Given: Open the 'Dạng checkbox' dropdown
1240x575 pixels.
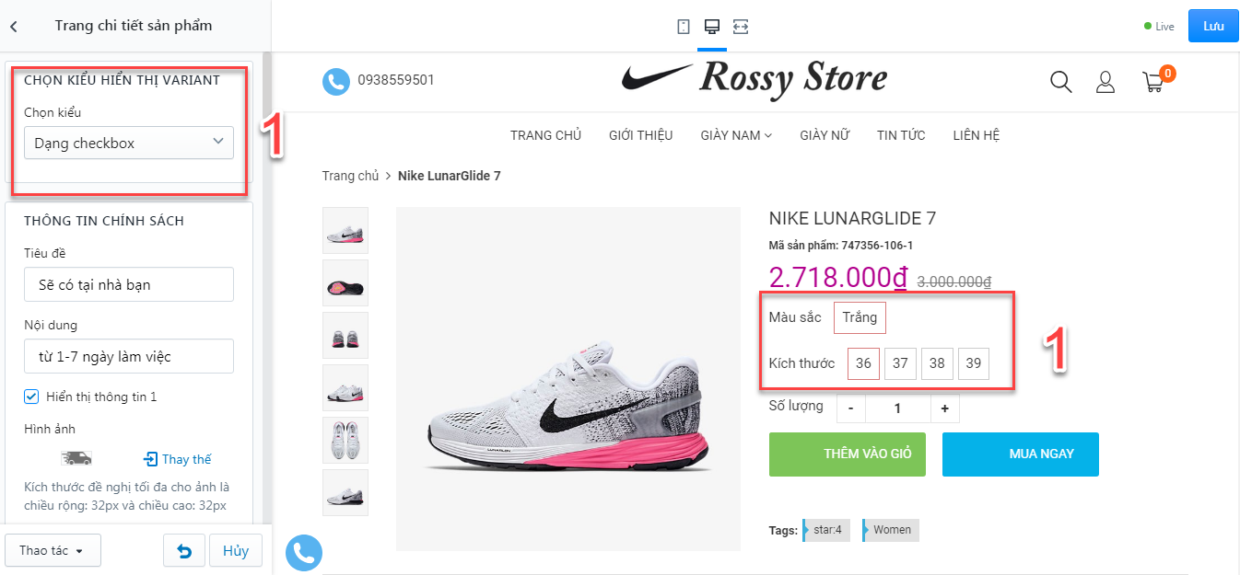Looking at the screenshot, I should 129,143.
